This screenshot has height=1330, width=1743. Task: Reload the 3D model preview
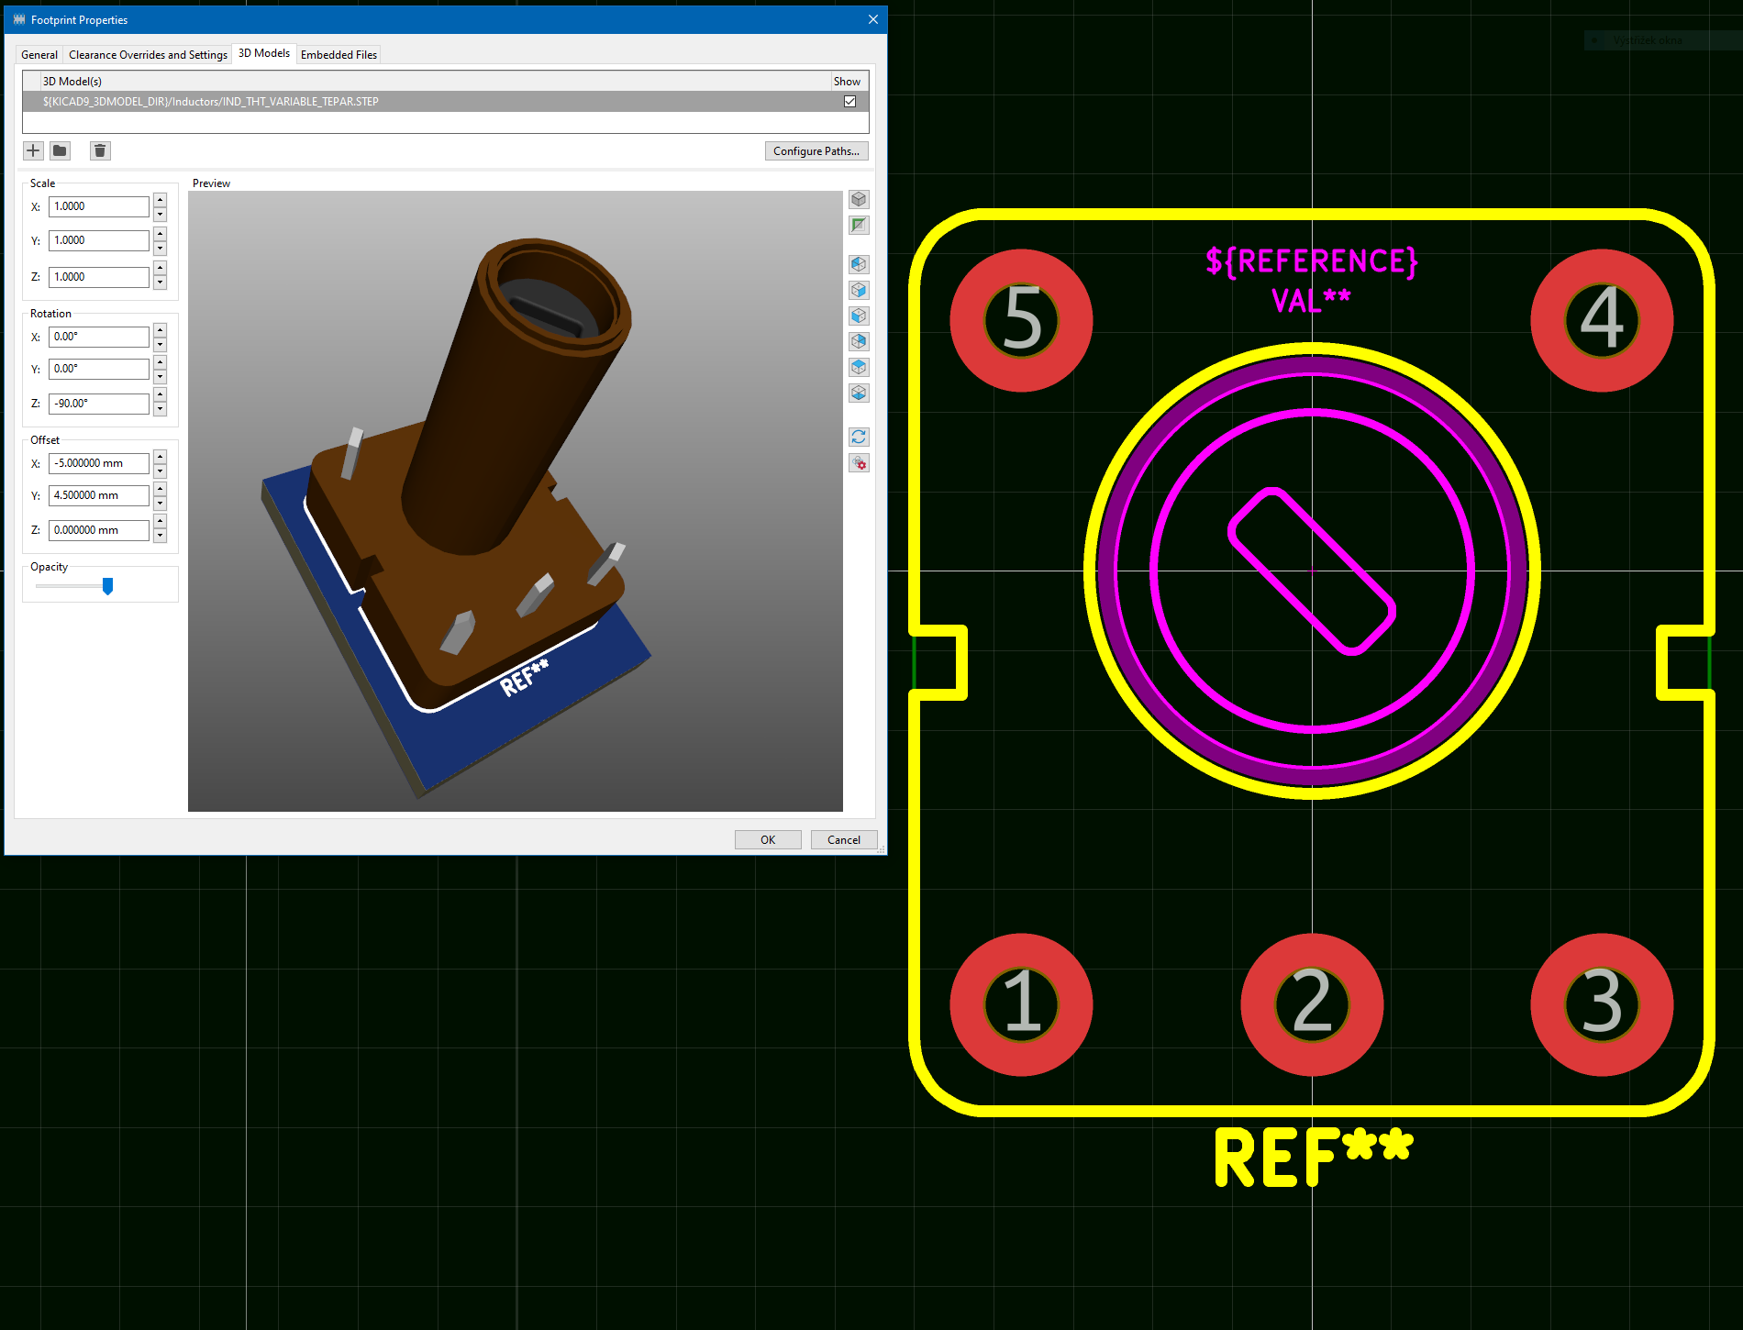click(859, 437)
